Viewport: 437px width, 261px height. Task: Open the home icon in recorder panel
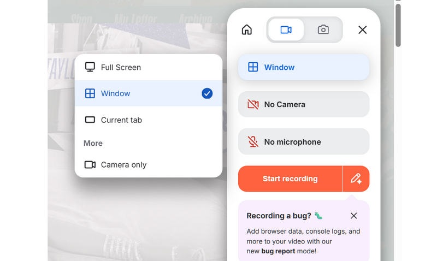point(247,29)
